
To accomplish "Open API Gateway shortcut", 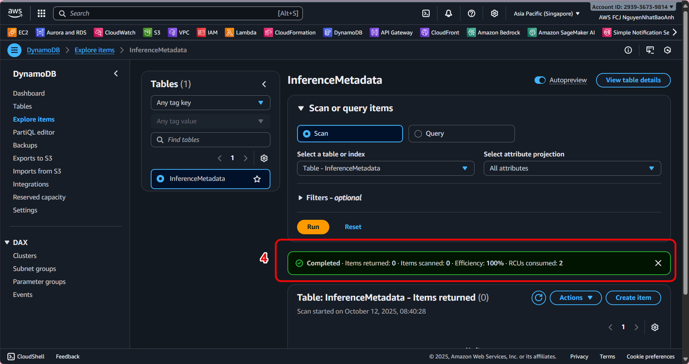I will tap(391, 33).
